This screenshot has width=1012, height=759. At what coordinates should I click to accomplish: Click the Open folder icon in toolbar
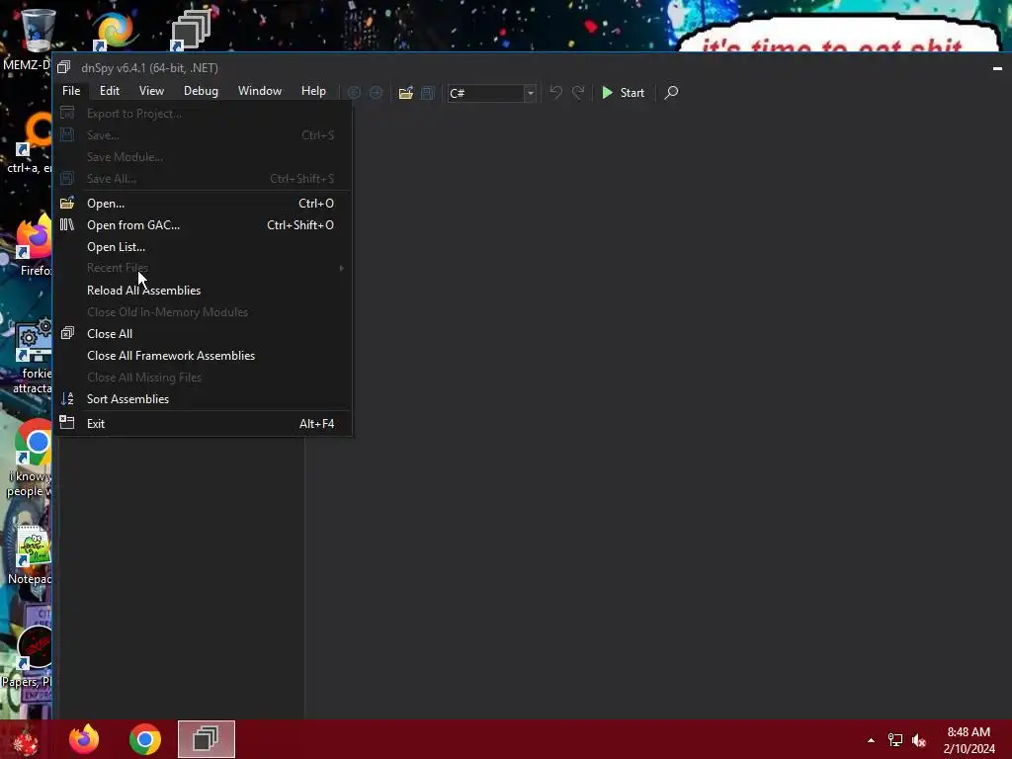pos(405,93)
